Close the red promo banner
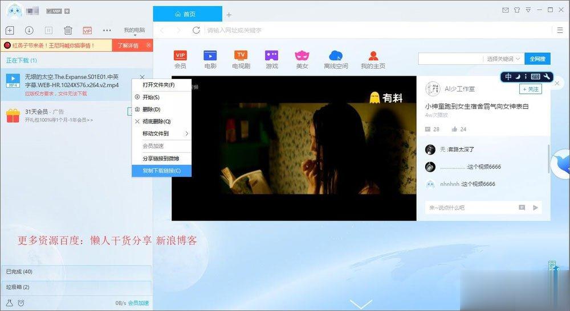Screen dimensions: 570x311 148,45
